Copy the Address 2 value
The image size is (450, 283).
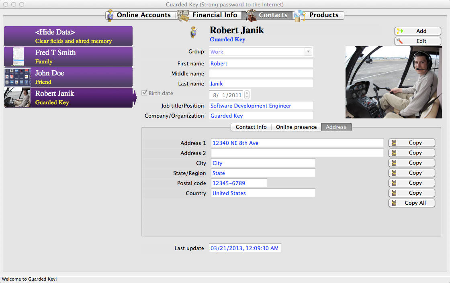pyautogui.click(x=412, y=153)
